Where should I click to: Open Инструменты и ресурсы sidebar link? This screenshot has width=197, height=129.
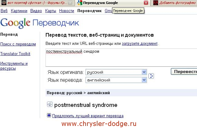tap(14, 66)
